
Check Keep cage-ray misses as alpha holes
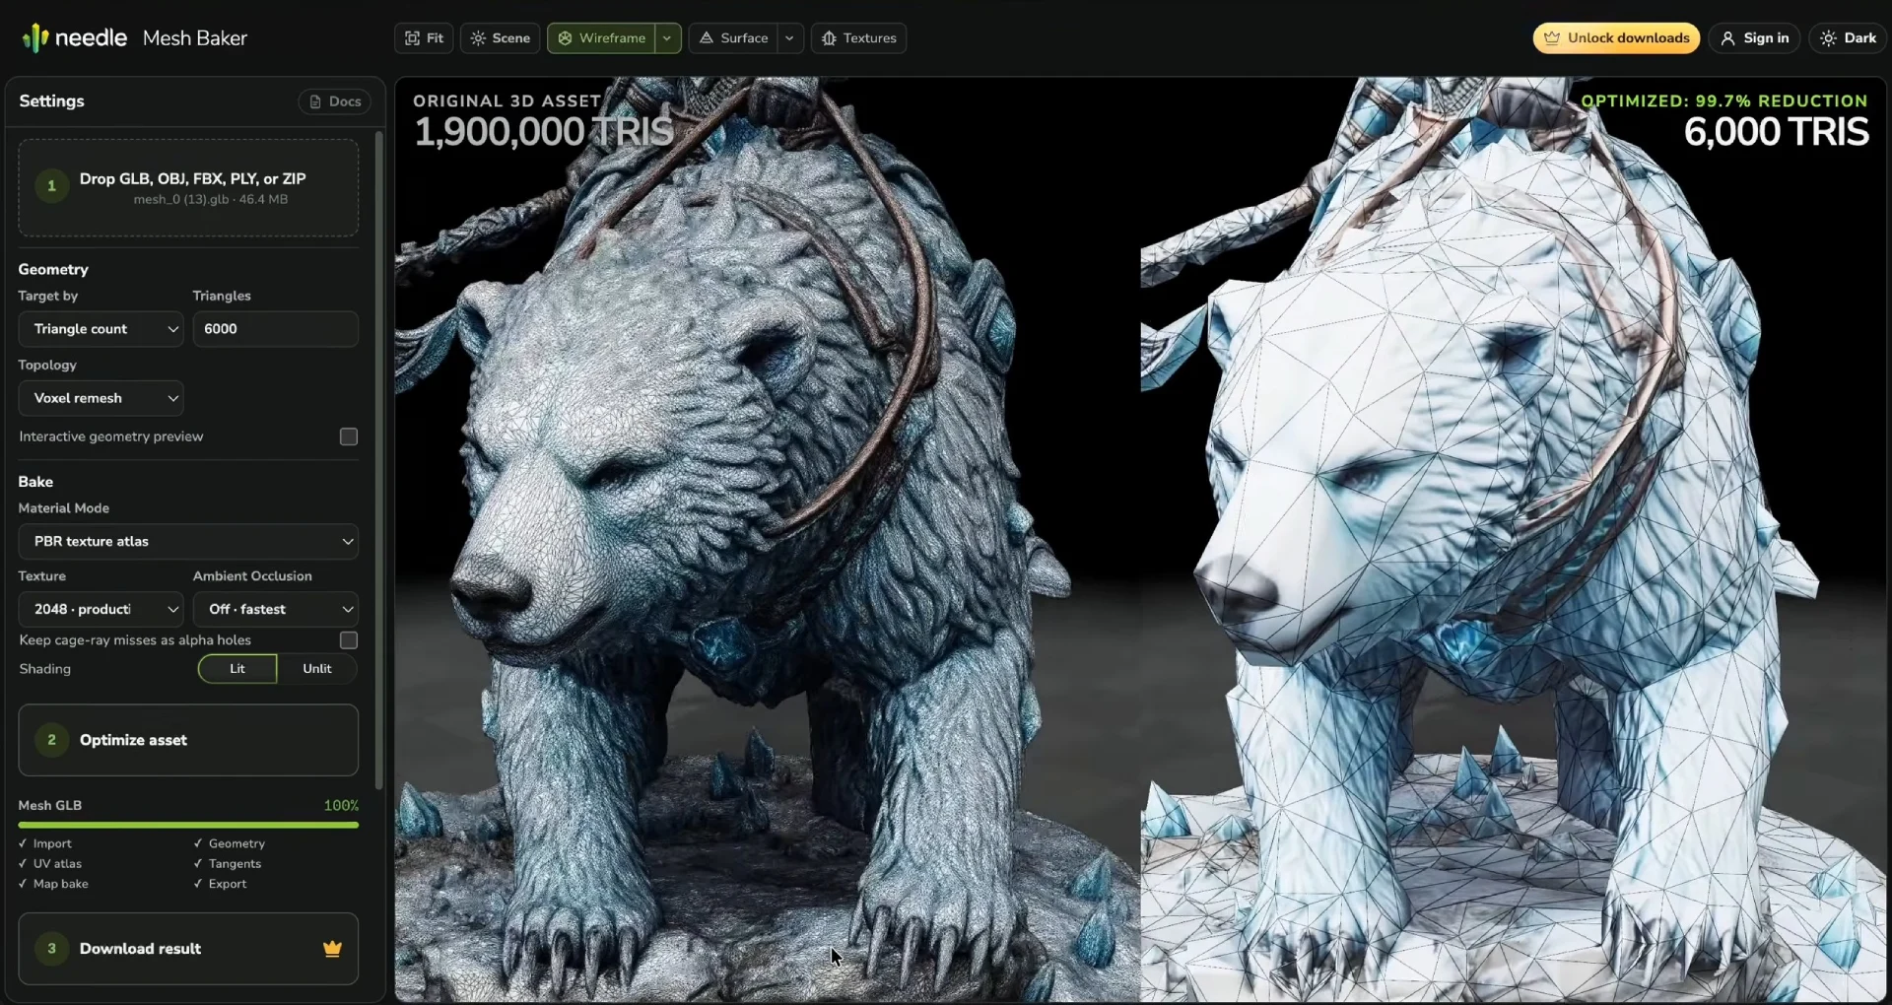coord(349,640)
